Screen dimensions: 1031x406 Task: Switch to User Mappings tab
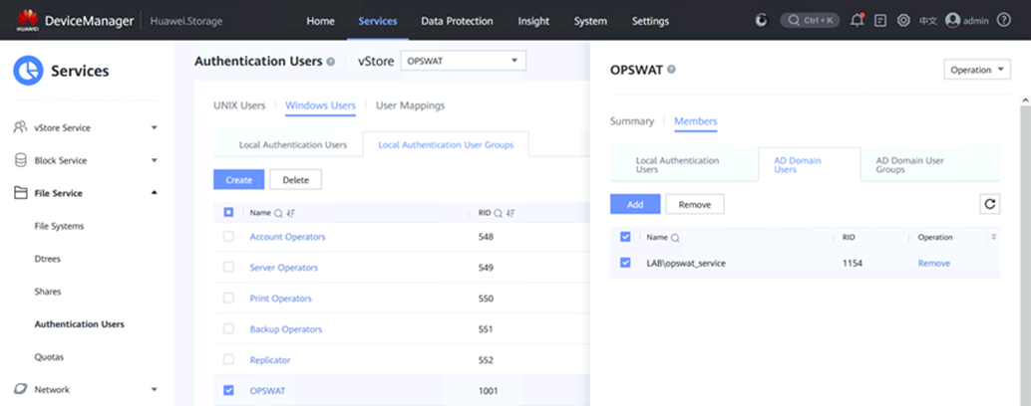tap(410, 104)
